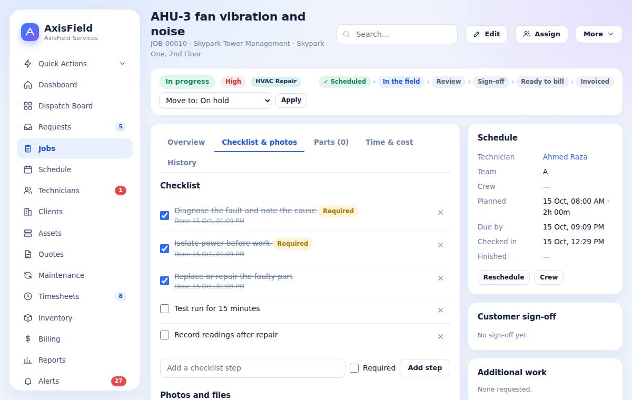The height and width of the screenshot is (400, 632).
Task: Focus the 'Add a checklist step' field
Action: click(253, 368)
